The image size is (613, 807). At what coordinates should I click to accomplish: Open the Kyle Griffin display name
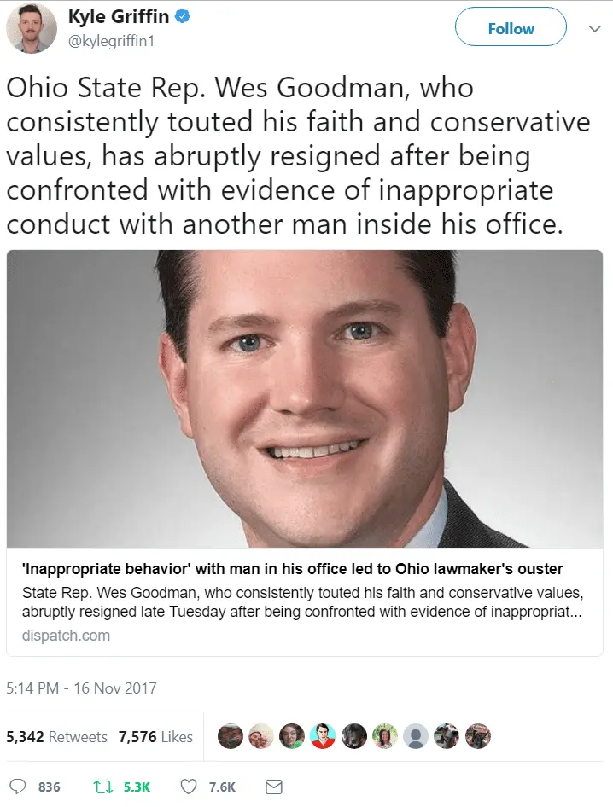click(x=119, y=16)
